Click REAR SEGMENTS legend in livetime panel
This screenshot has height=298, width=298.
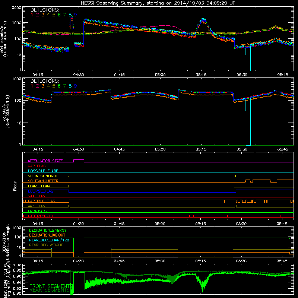[x=50, y=290]
